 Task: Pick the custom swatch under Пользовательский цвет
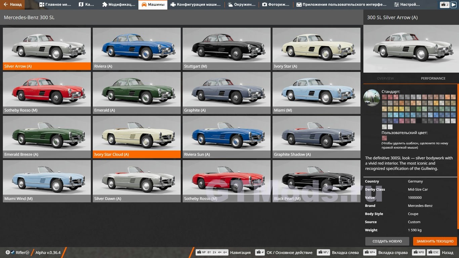pyautogui.click(x=384, y=138)
